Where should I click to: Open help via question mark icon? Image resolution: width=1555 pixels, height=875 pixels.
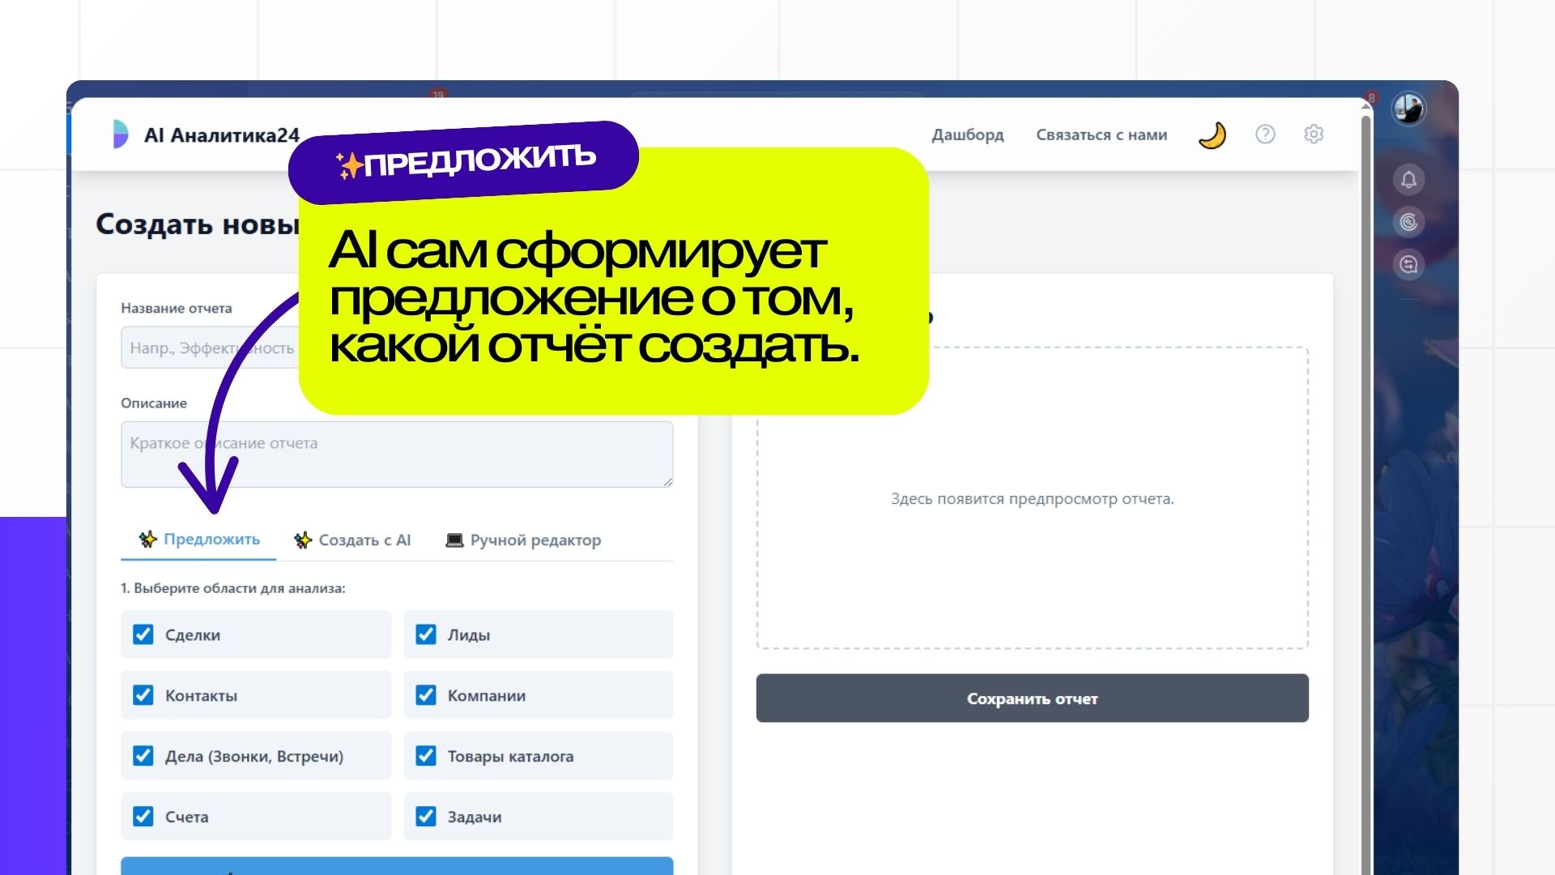tap(1265, 134)
